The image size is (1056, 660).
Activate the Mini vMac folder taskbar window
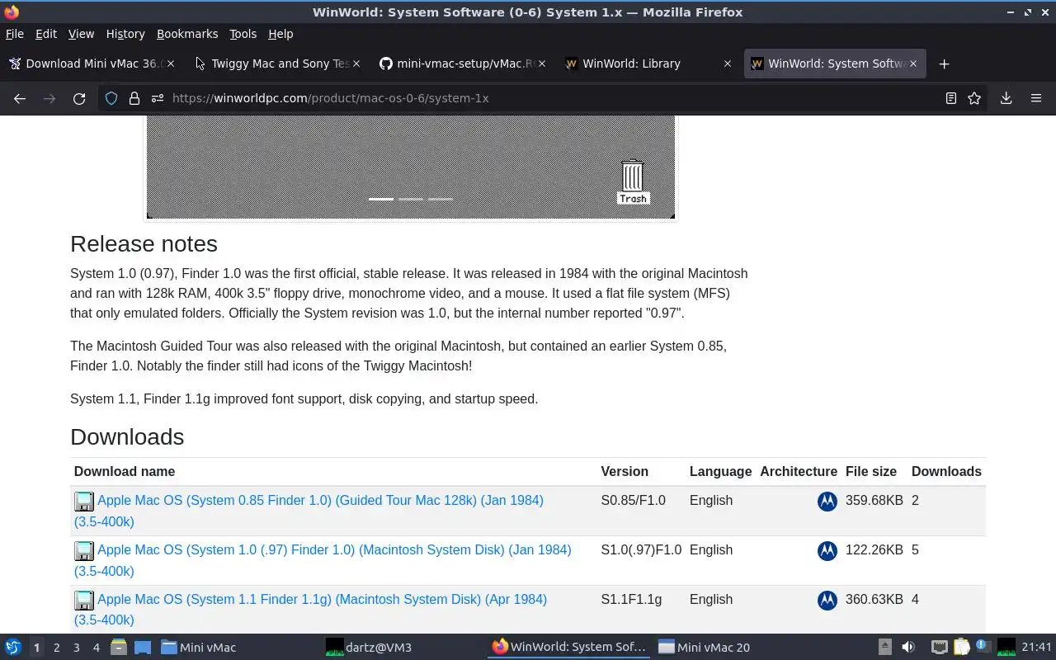click(238, 648)
